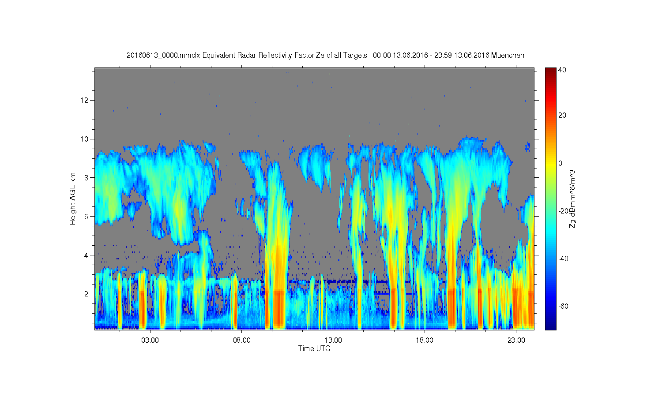Click the height tick label 2
Viewport: 662px width, 397px height.
tap(87, 294)
